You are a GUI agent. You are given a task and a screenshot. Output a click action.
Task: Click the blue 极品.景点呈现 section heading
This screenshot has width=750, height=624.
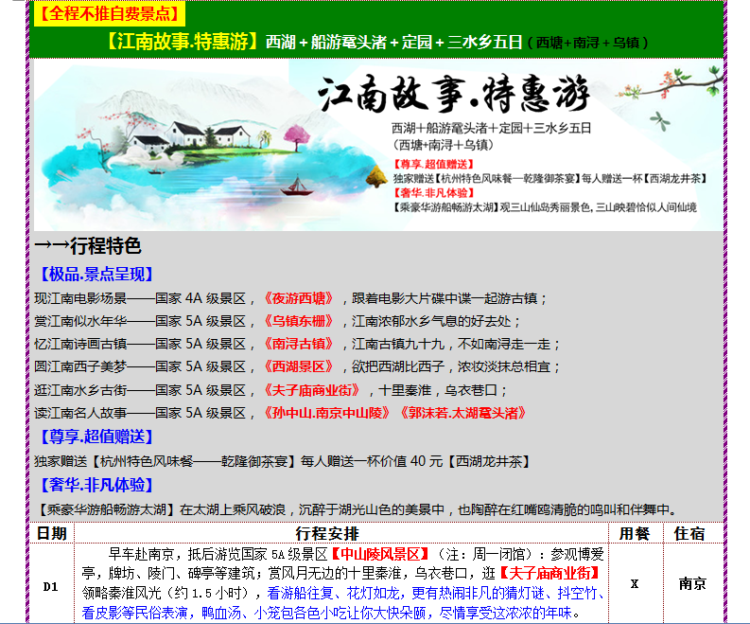click(95, 275)
